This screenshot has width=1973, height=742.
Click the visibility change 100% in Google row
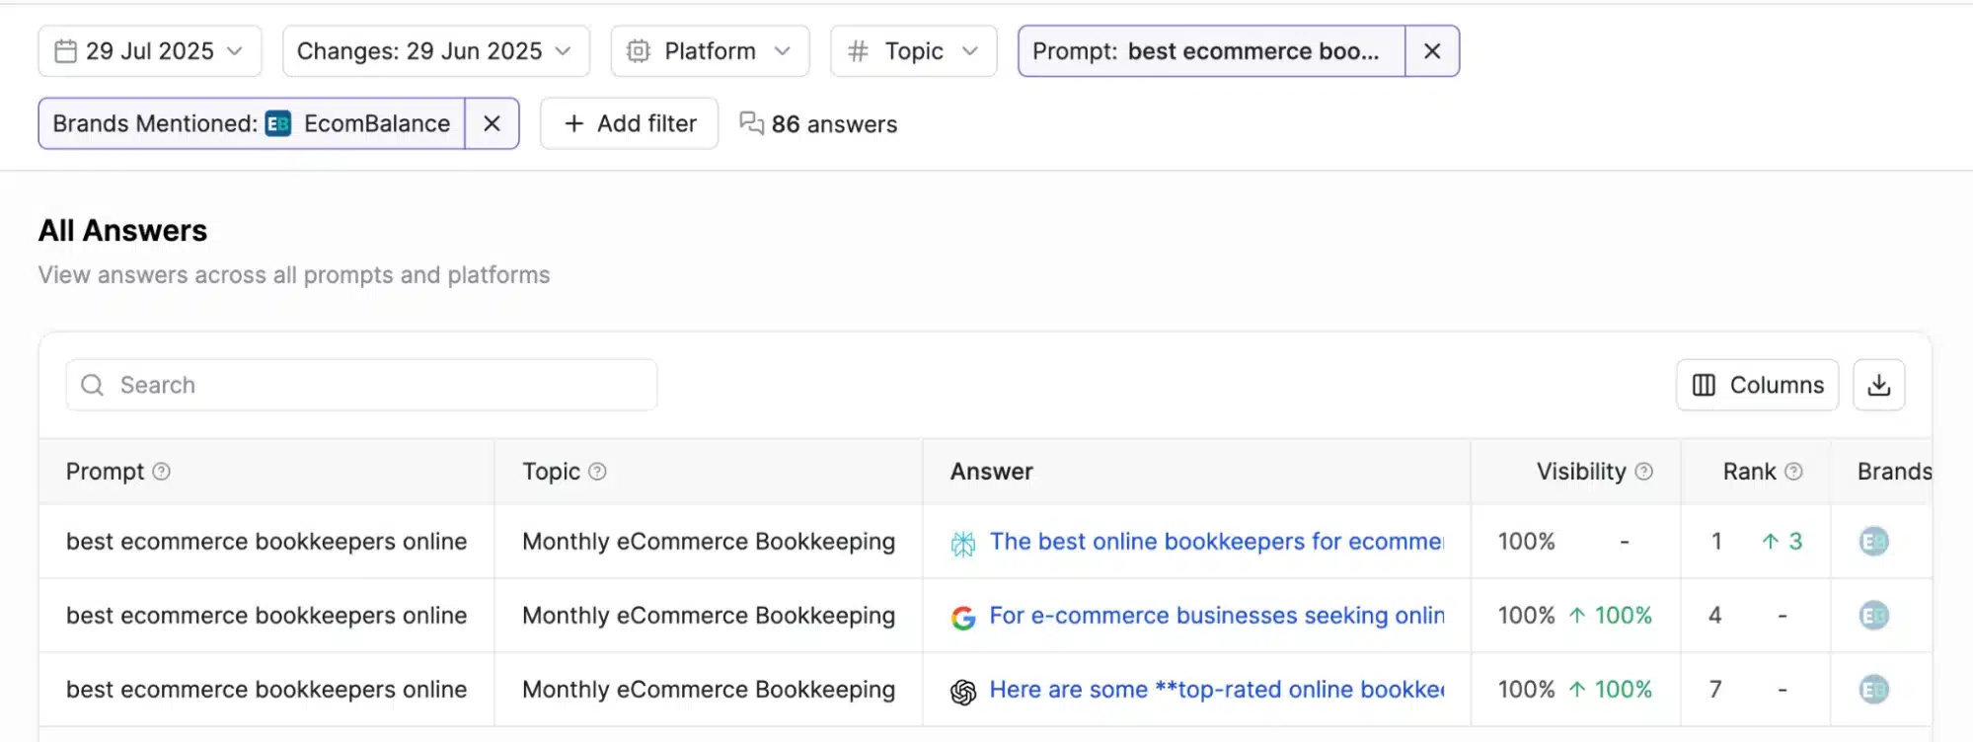[x=1611, y=616]
